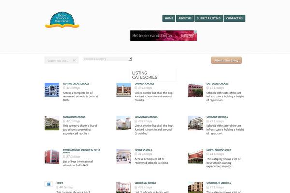Click listings icon under Noida Schools
Image resolution: width=290 pixels, height=193 pixels.
click(136, 154)
